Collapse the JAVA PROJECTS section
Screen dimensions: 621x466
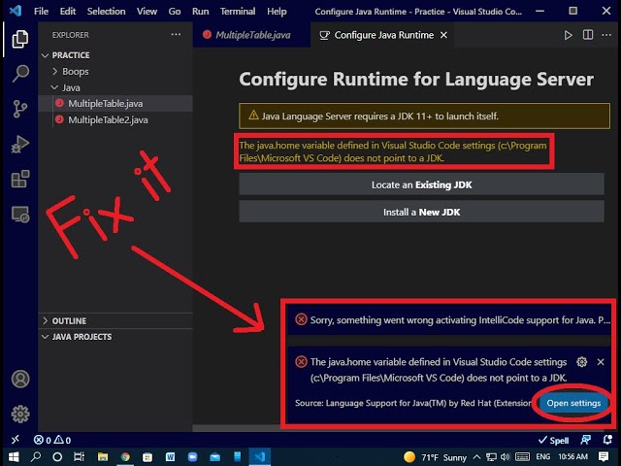tap(77, 337)
